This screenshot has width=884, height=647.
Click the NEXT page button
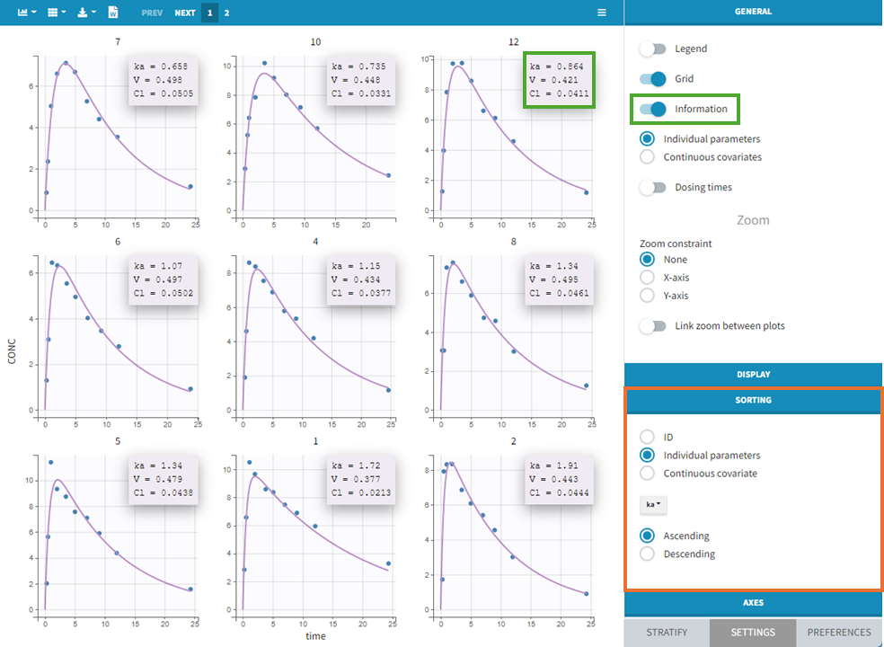tap(185, 13)
